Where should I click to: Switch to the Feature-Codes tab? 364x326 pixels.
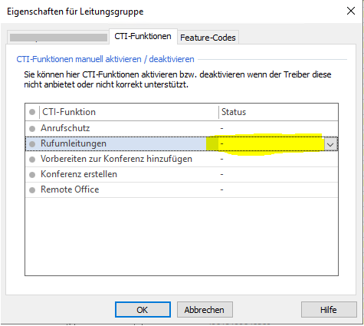(x=208, y=38)
